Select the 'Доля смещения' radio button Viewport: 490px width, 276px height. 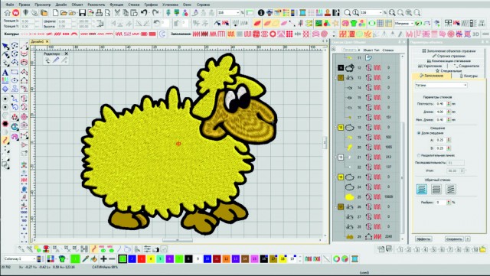(419, 133)
